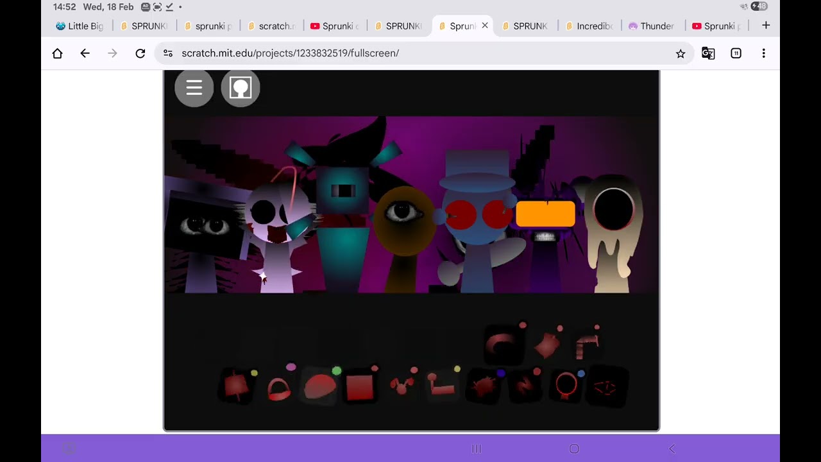Pick the red square with spike sound icon
This screenshot has height=462, width=821.
pos(237,386)
